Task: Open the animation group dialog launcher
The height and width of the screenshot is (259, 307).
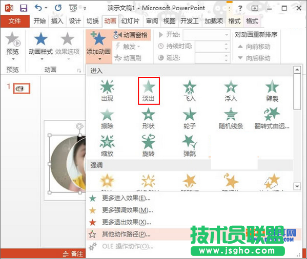Action: (x=79, y=70)
